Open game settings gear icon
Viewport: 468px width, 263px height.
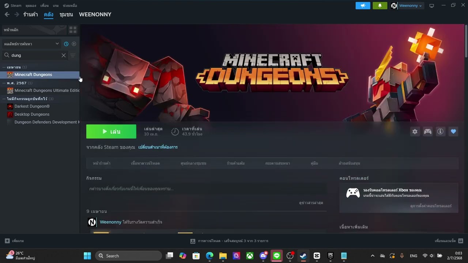point(415,131)
